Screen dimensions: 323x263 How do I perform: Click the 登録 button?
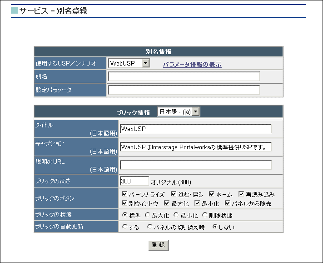pyautogui.click(x=158, y=245)
